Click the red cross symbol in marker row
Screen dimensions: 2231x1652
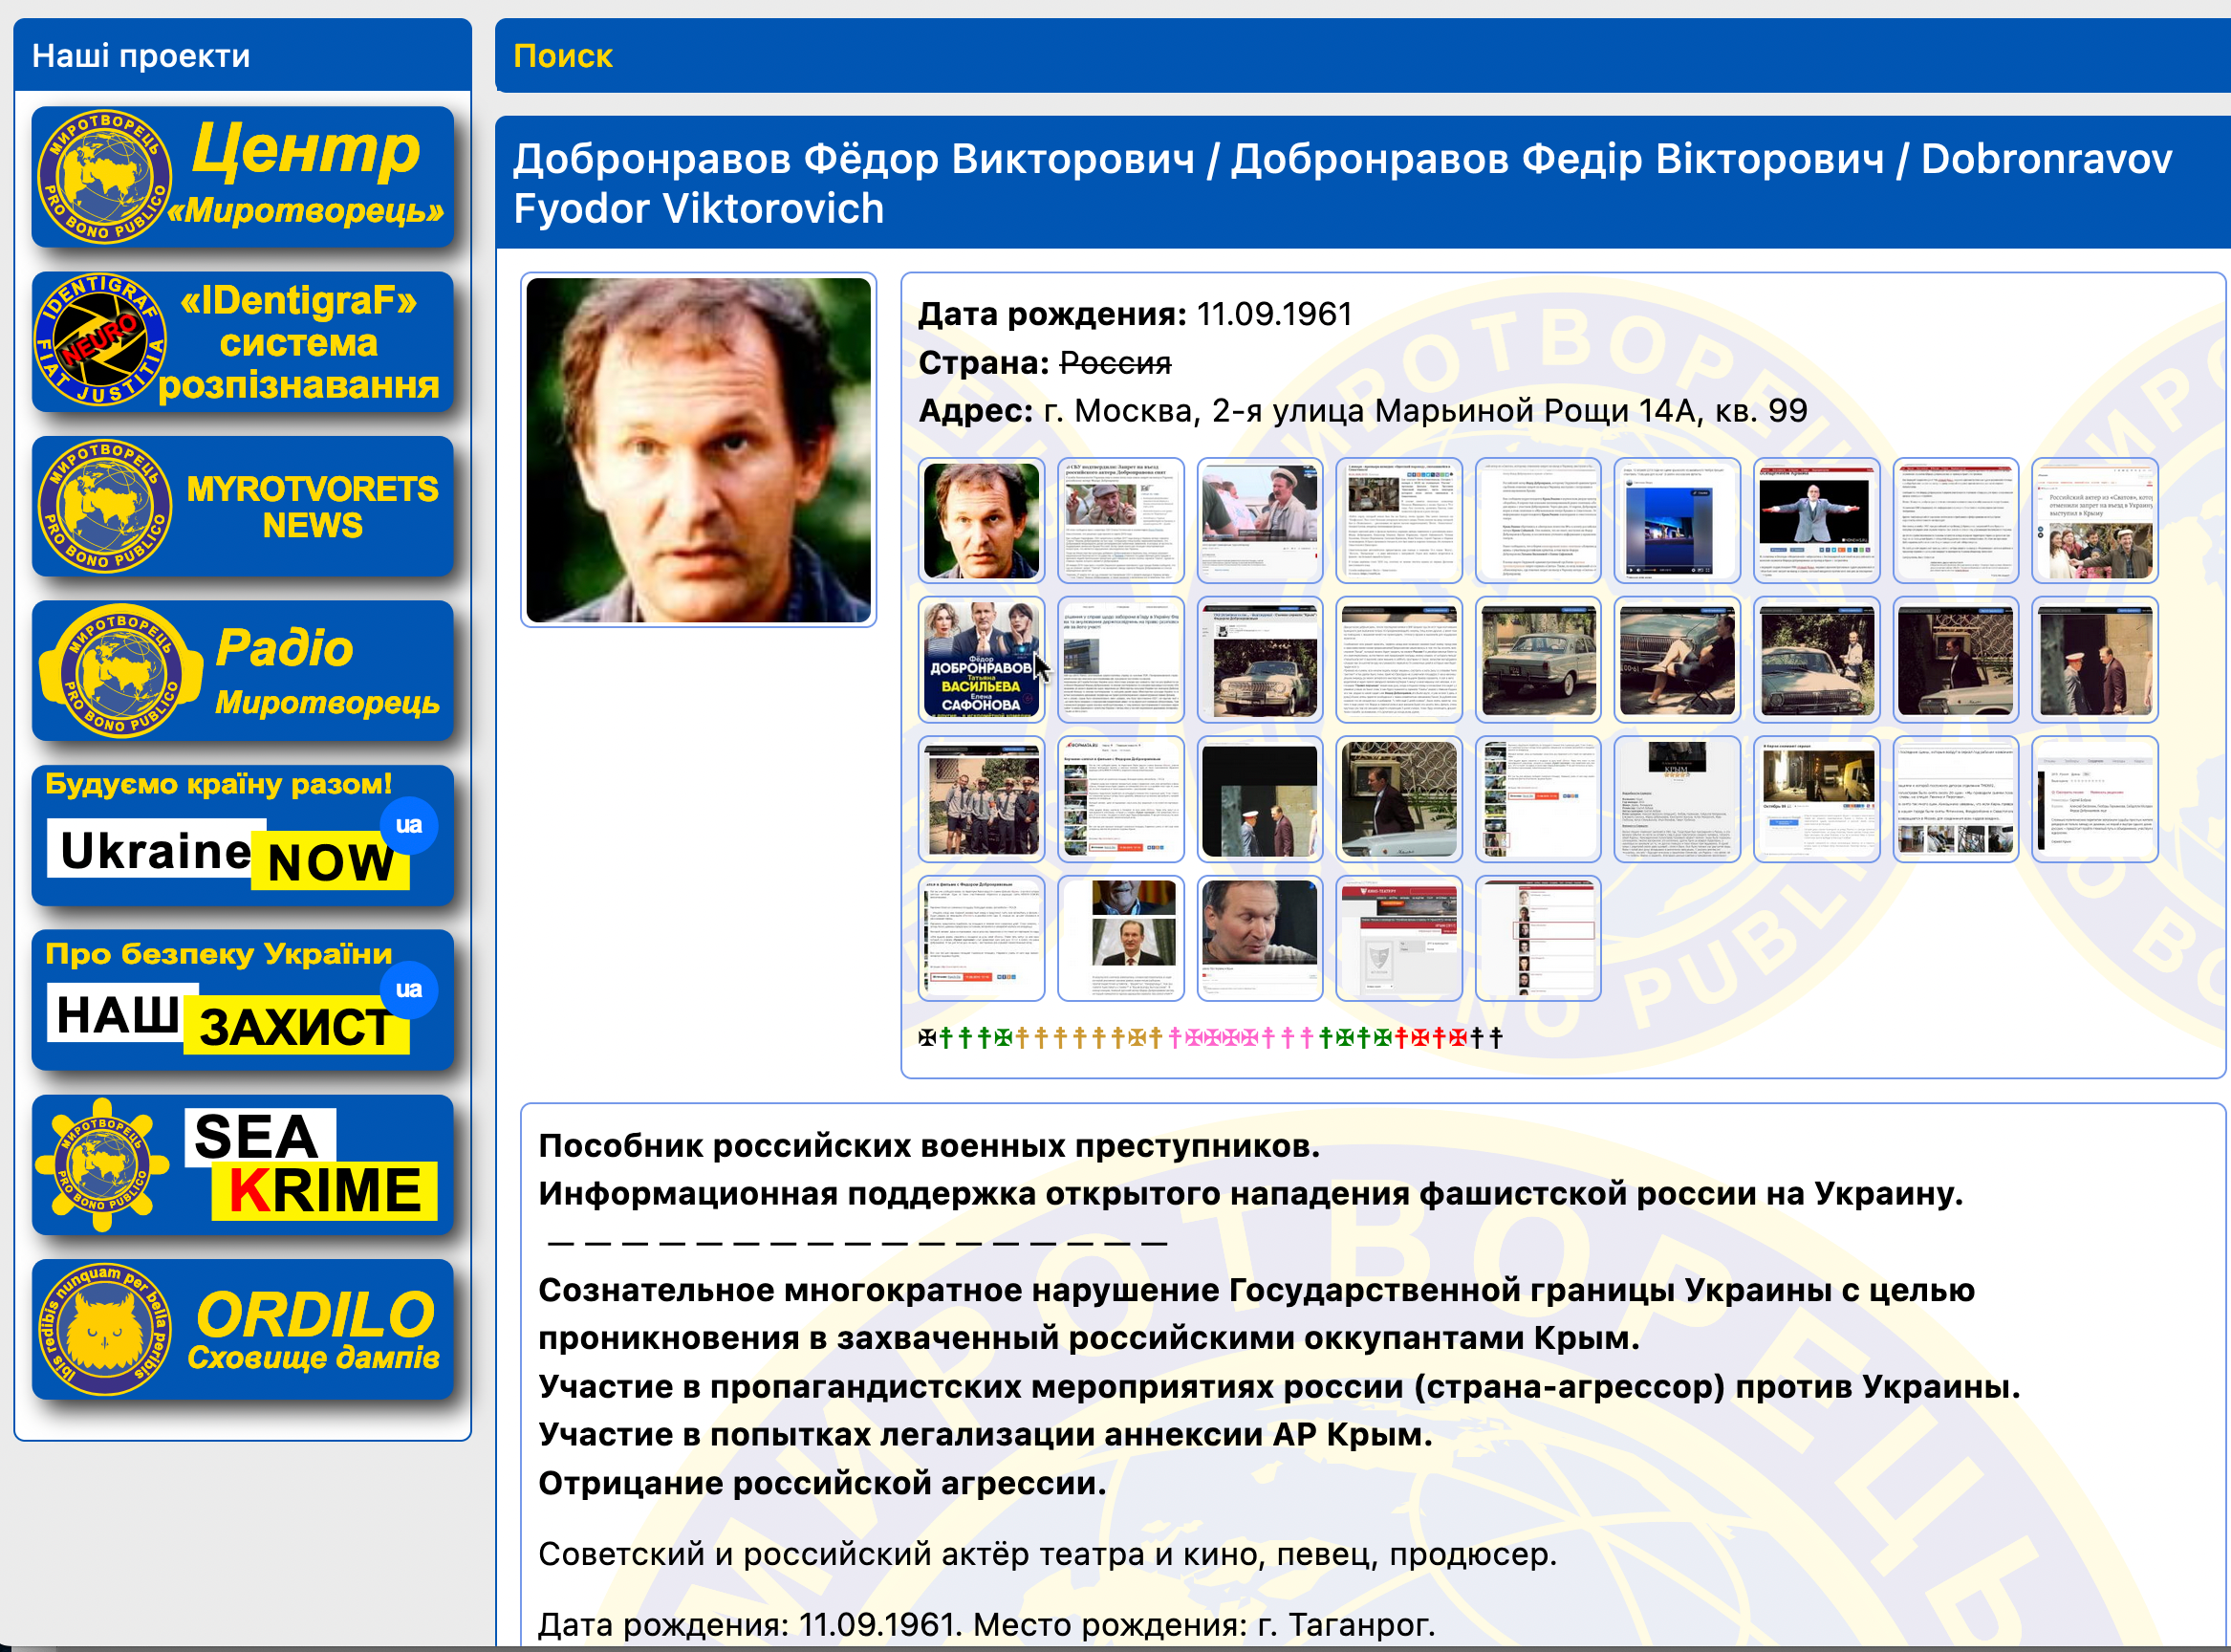coord(1401,1038)
